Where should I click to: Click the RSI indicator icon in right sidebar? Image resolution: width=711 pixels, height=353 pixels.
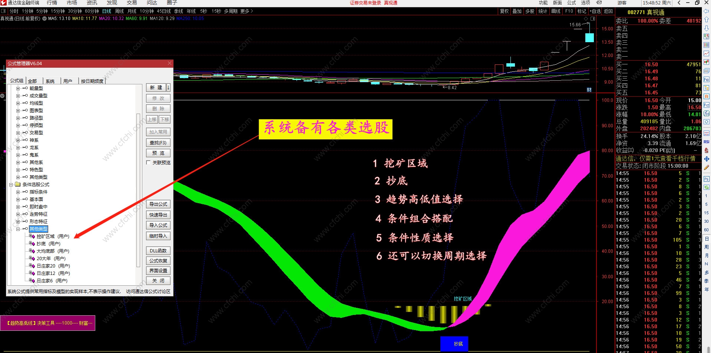[707, 142]
